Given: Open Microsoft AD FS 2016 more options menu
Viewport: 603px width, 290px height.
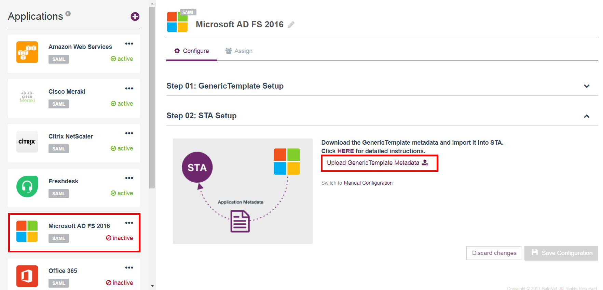Looking at the screenshot, I should (129, 223).
